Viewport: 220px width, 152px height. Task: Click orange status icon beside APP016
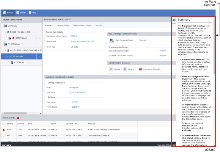click(14, 57)
